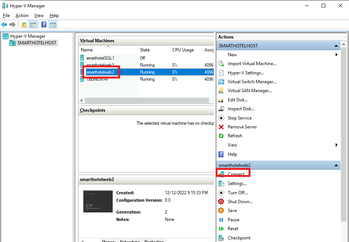Open Virtual Switch Manager...

click(252, 82)
